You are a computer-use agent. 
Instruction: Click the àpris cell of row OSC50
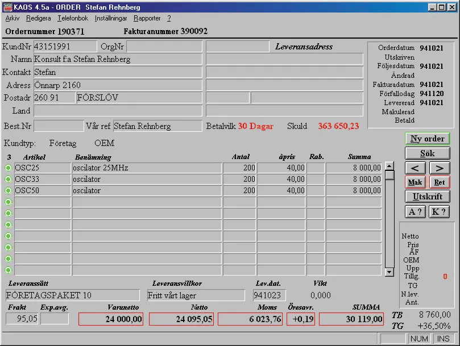point(281,190)
